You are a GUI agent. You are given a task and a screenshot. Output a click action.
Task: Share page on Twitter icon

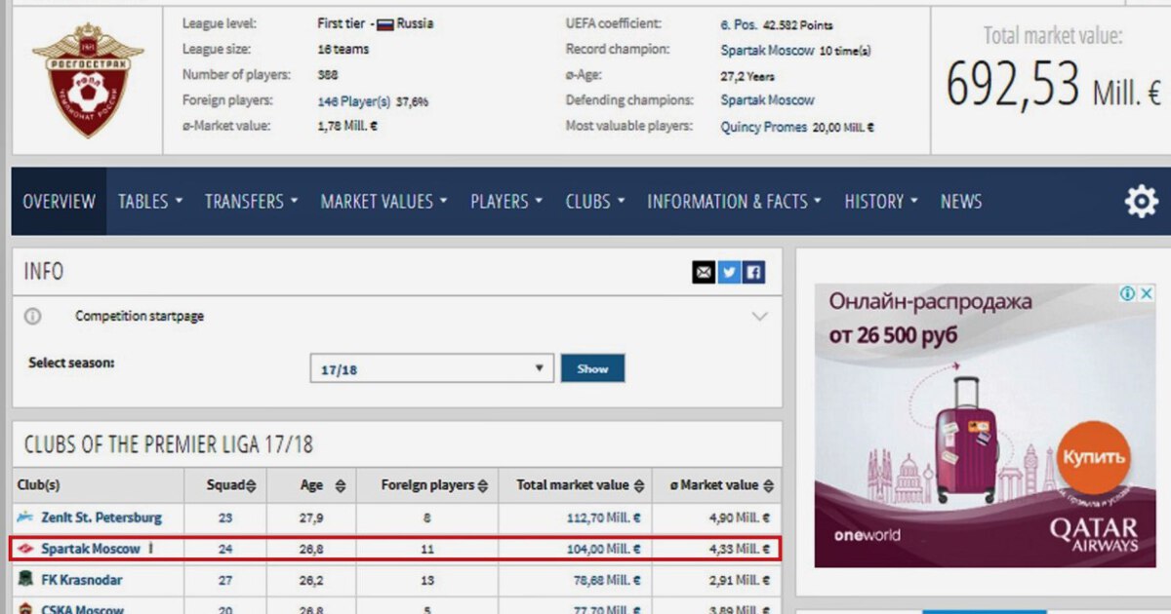coord(729,273)
